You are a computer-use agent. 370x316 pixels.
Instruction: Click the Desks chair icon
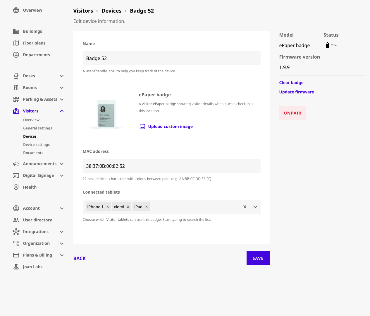pyautogui.click(x=16, y=76)
